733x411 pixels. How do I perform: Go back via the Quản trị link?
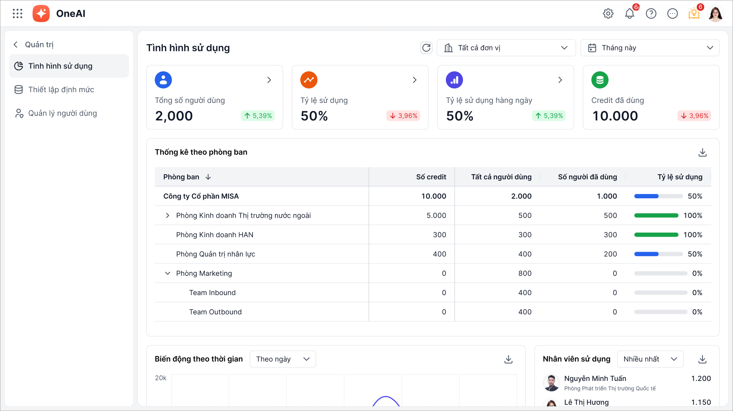(34, 45)
